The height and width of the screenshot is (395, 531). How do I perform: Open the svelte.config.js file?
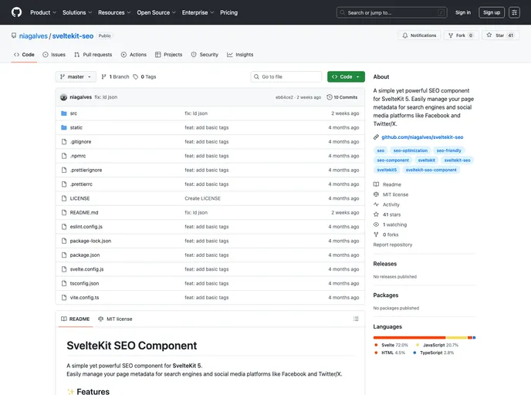tap(86, 269)
